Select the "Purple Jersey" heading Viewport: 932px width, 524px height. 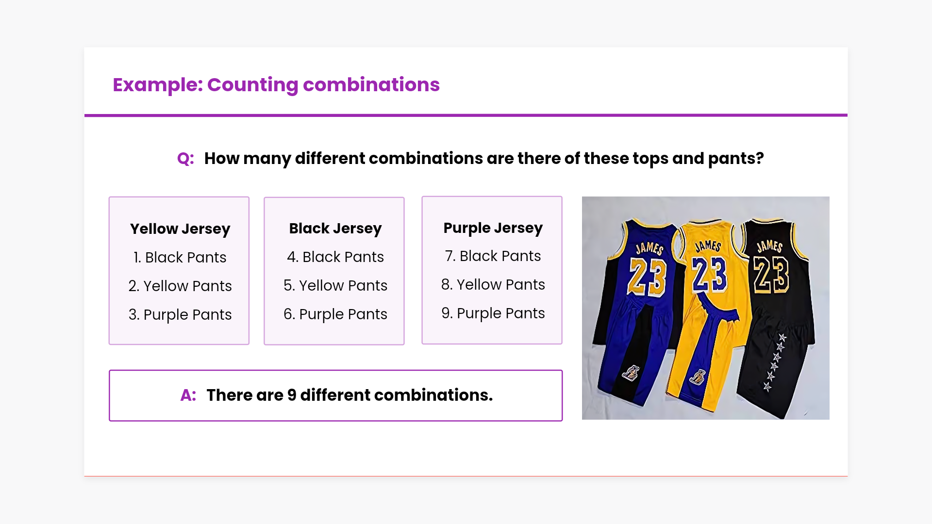(493, 228)
